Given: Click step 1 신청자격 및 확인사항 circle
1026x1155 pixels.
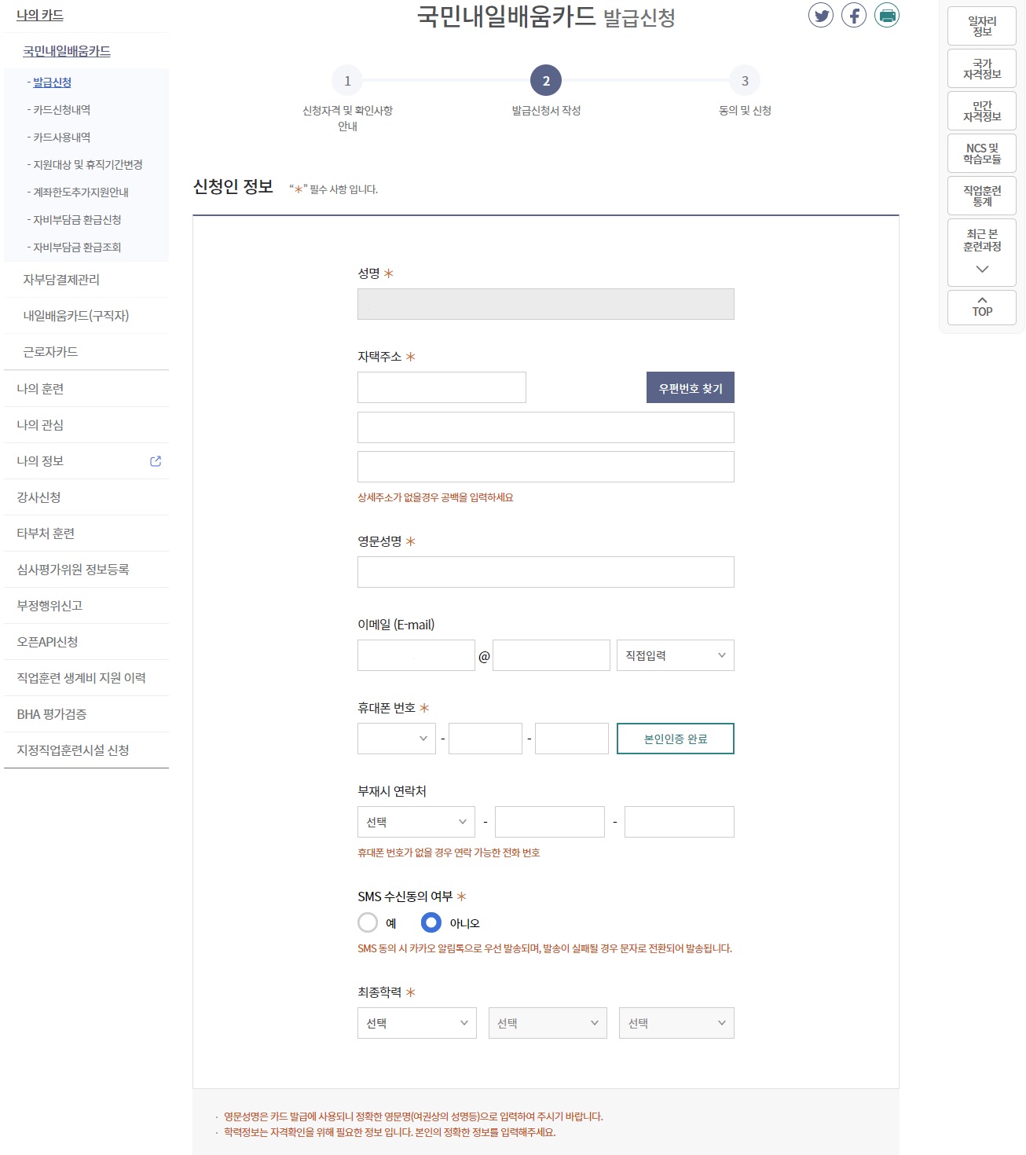Looking at the screenshot, I should pos(347,80).
